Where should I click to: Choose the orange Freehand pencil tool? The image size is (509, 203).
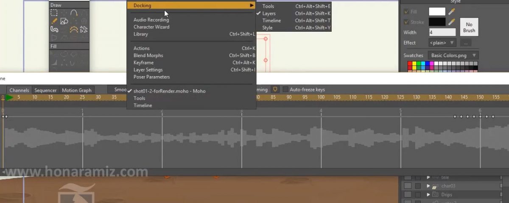coord(54,21)
